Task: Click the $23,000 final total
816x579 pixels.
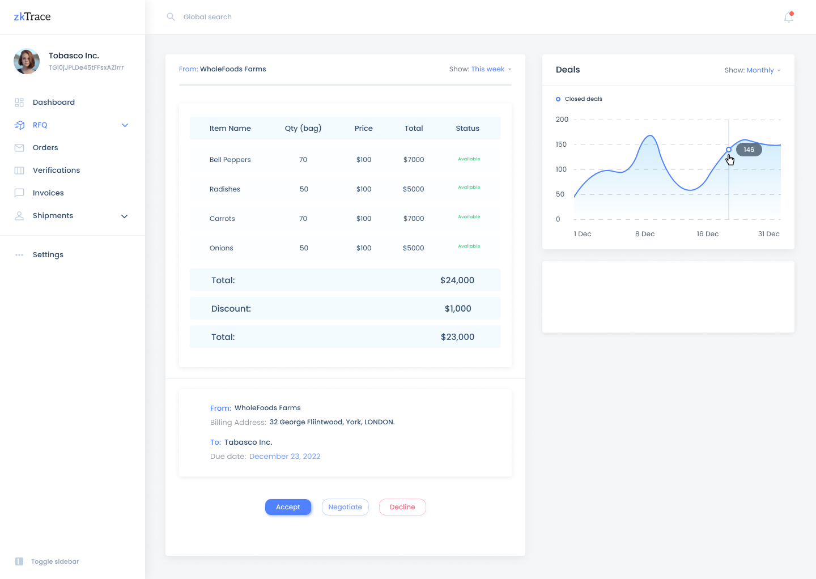Action: [457, 337]
